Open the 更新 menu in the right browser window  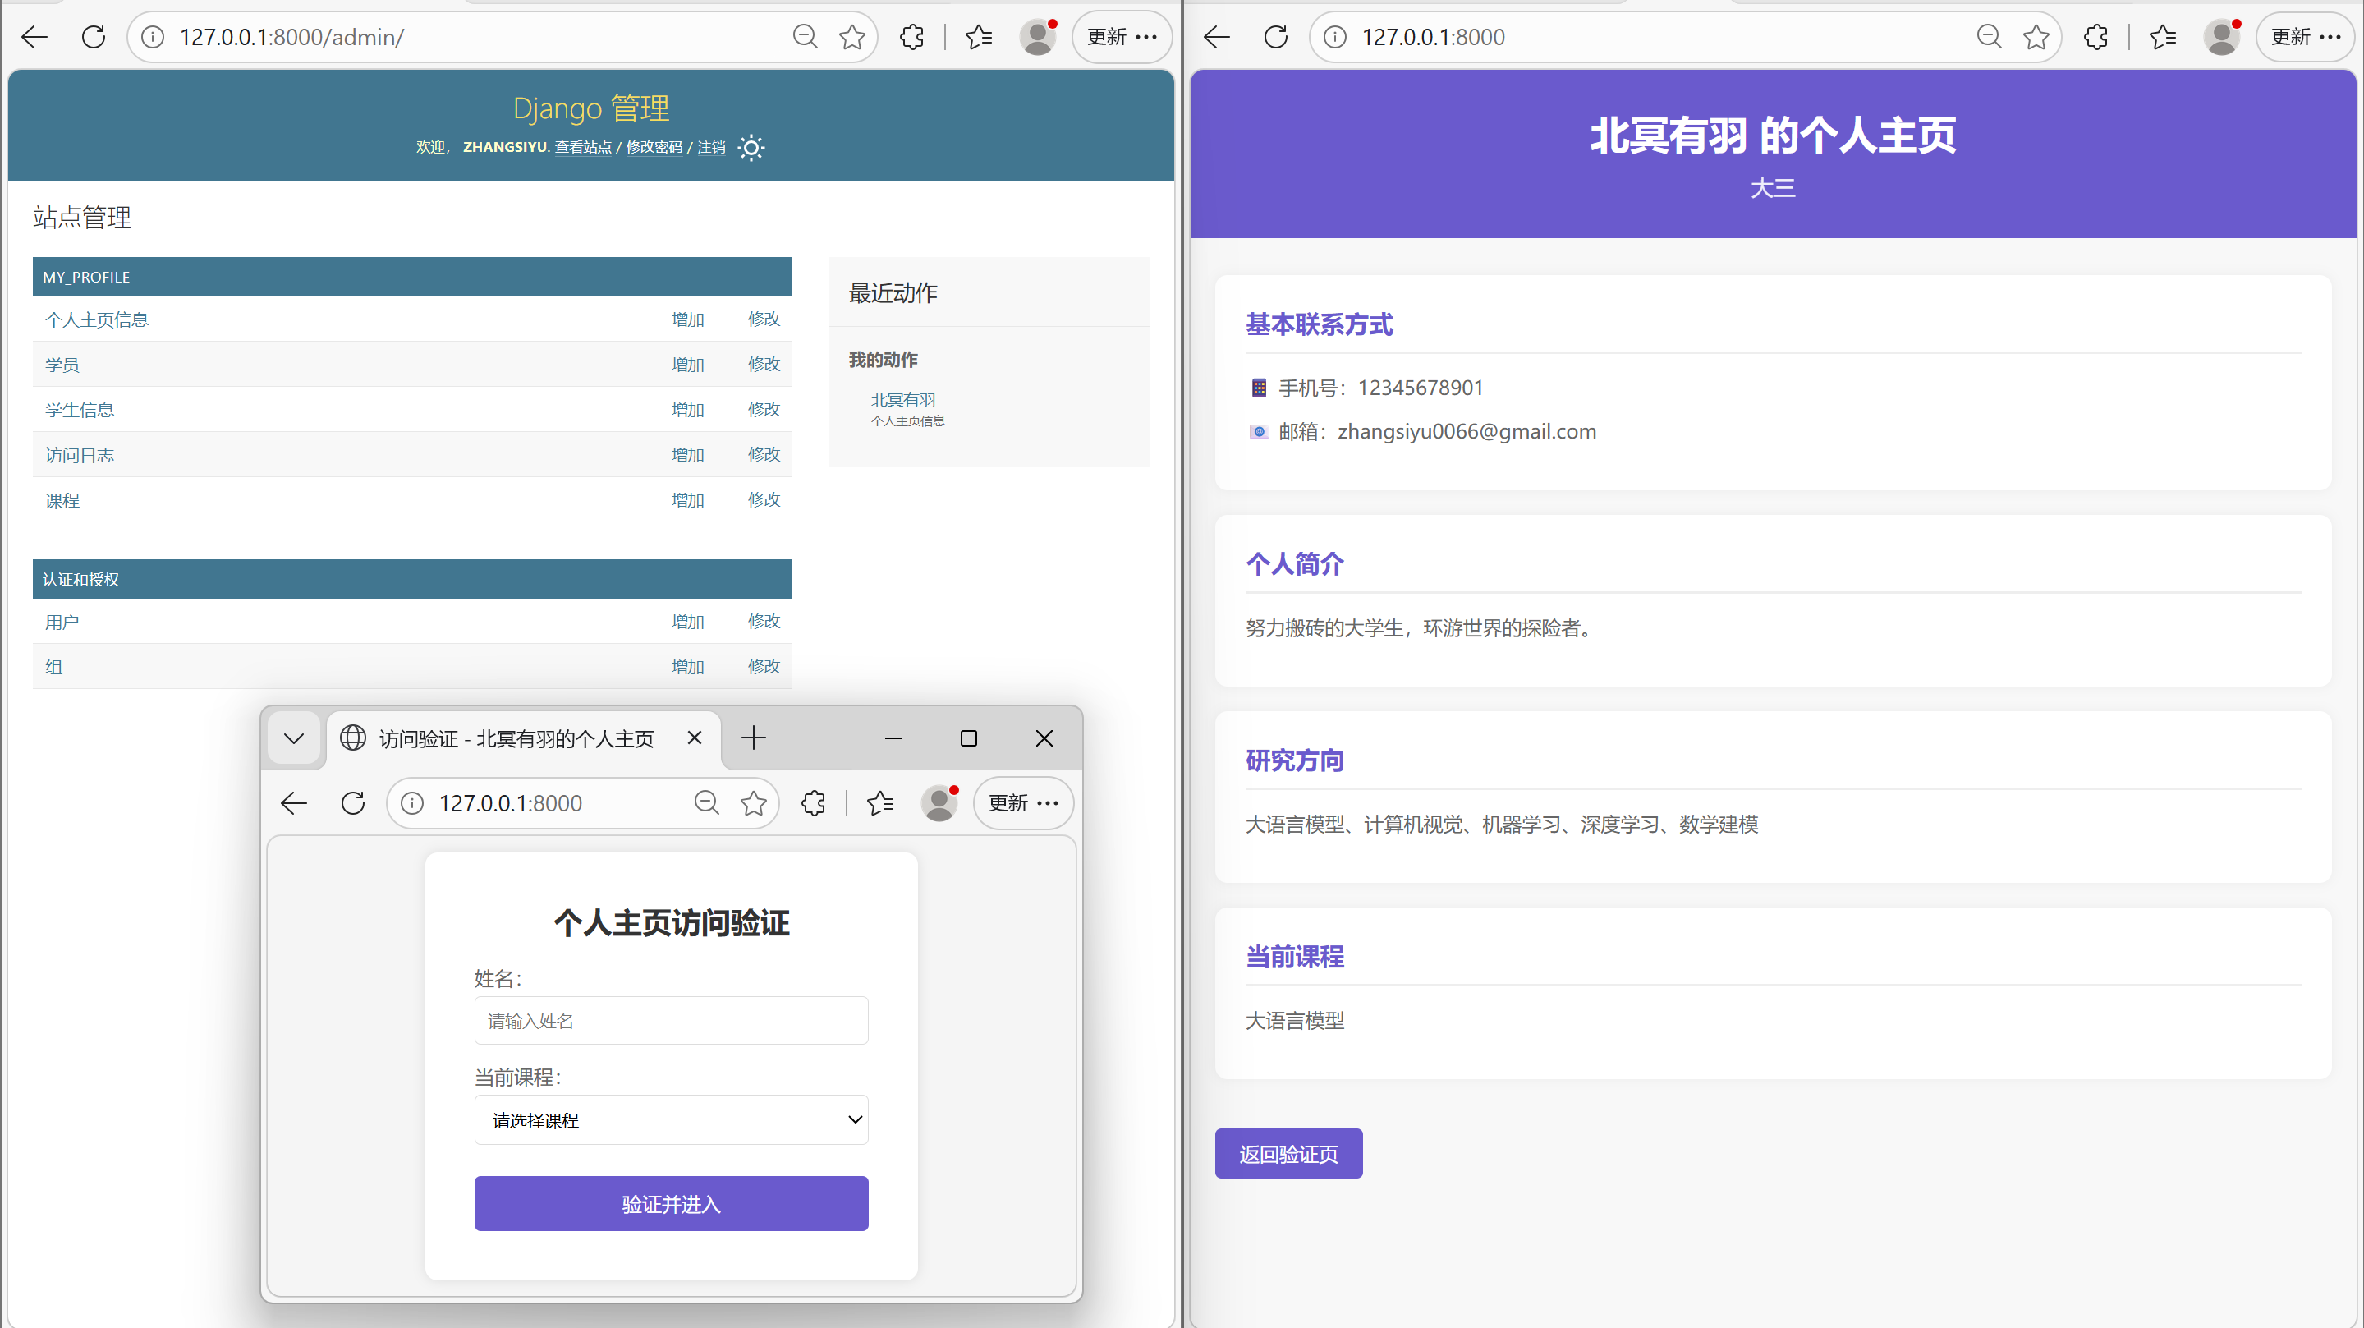(2304, 37)
